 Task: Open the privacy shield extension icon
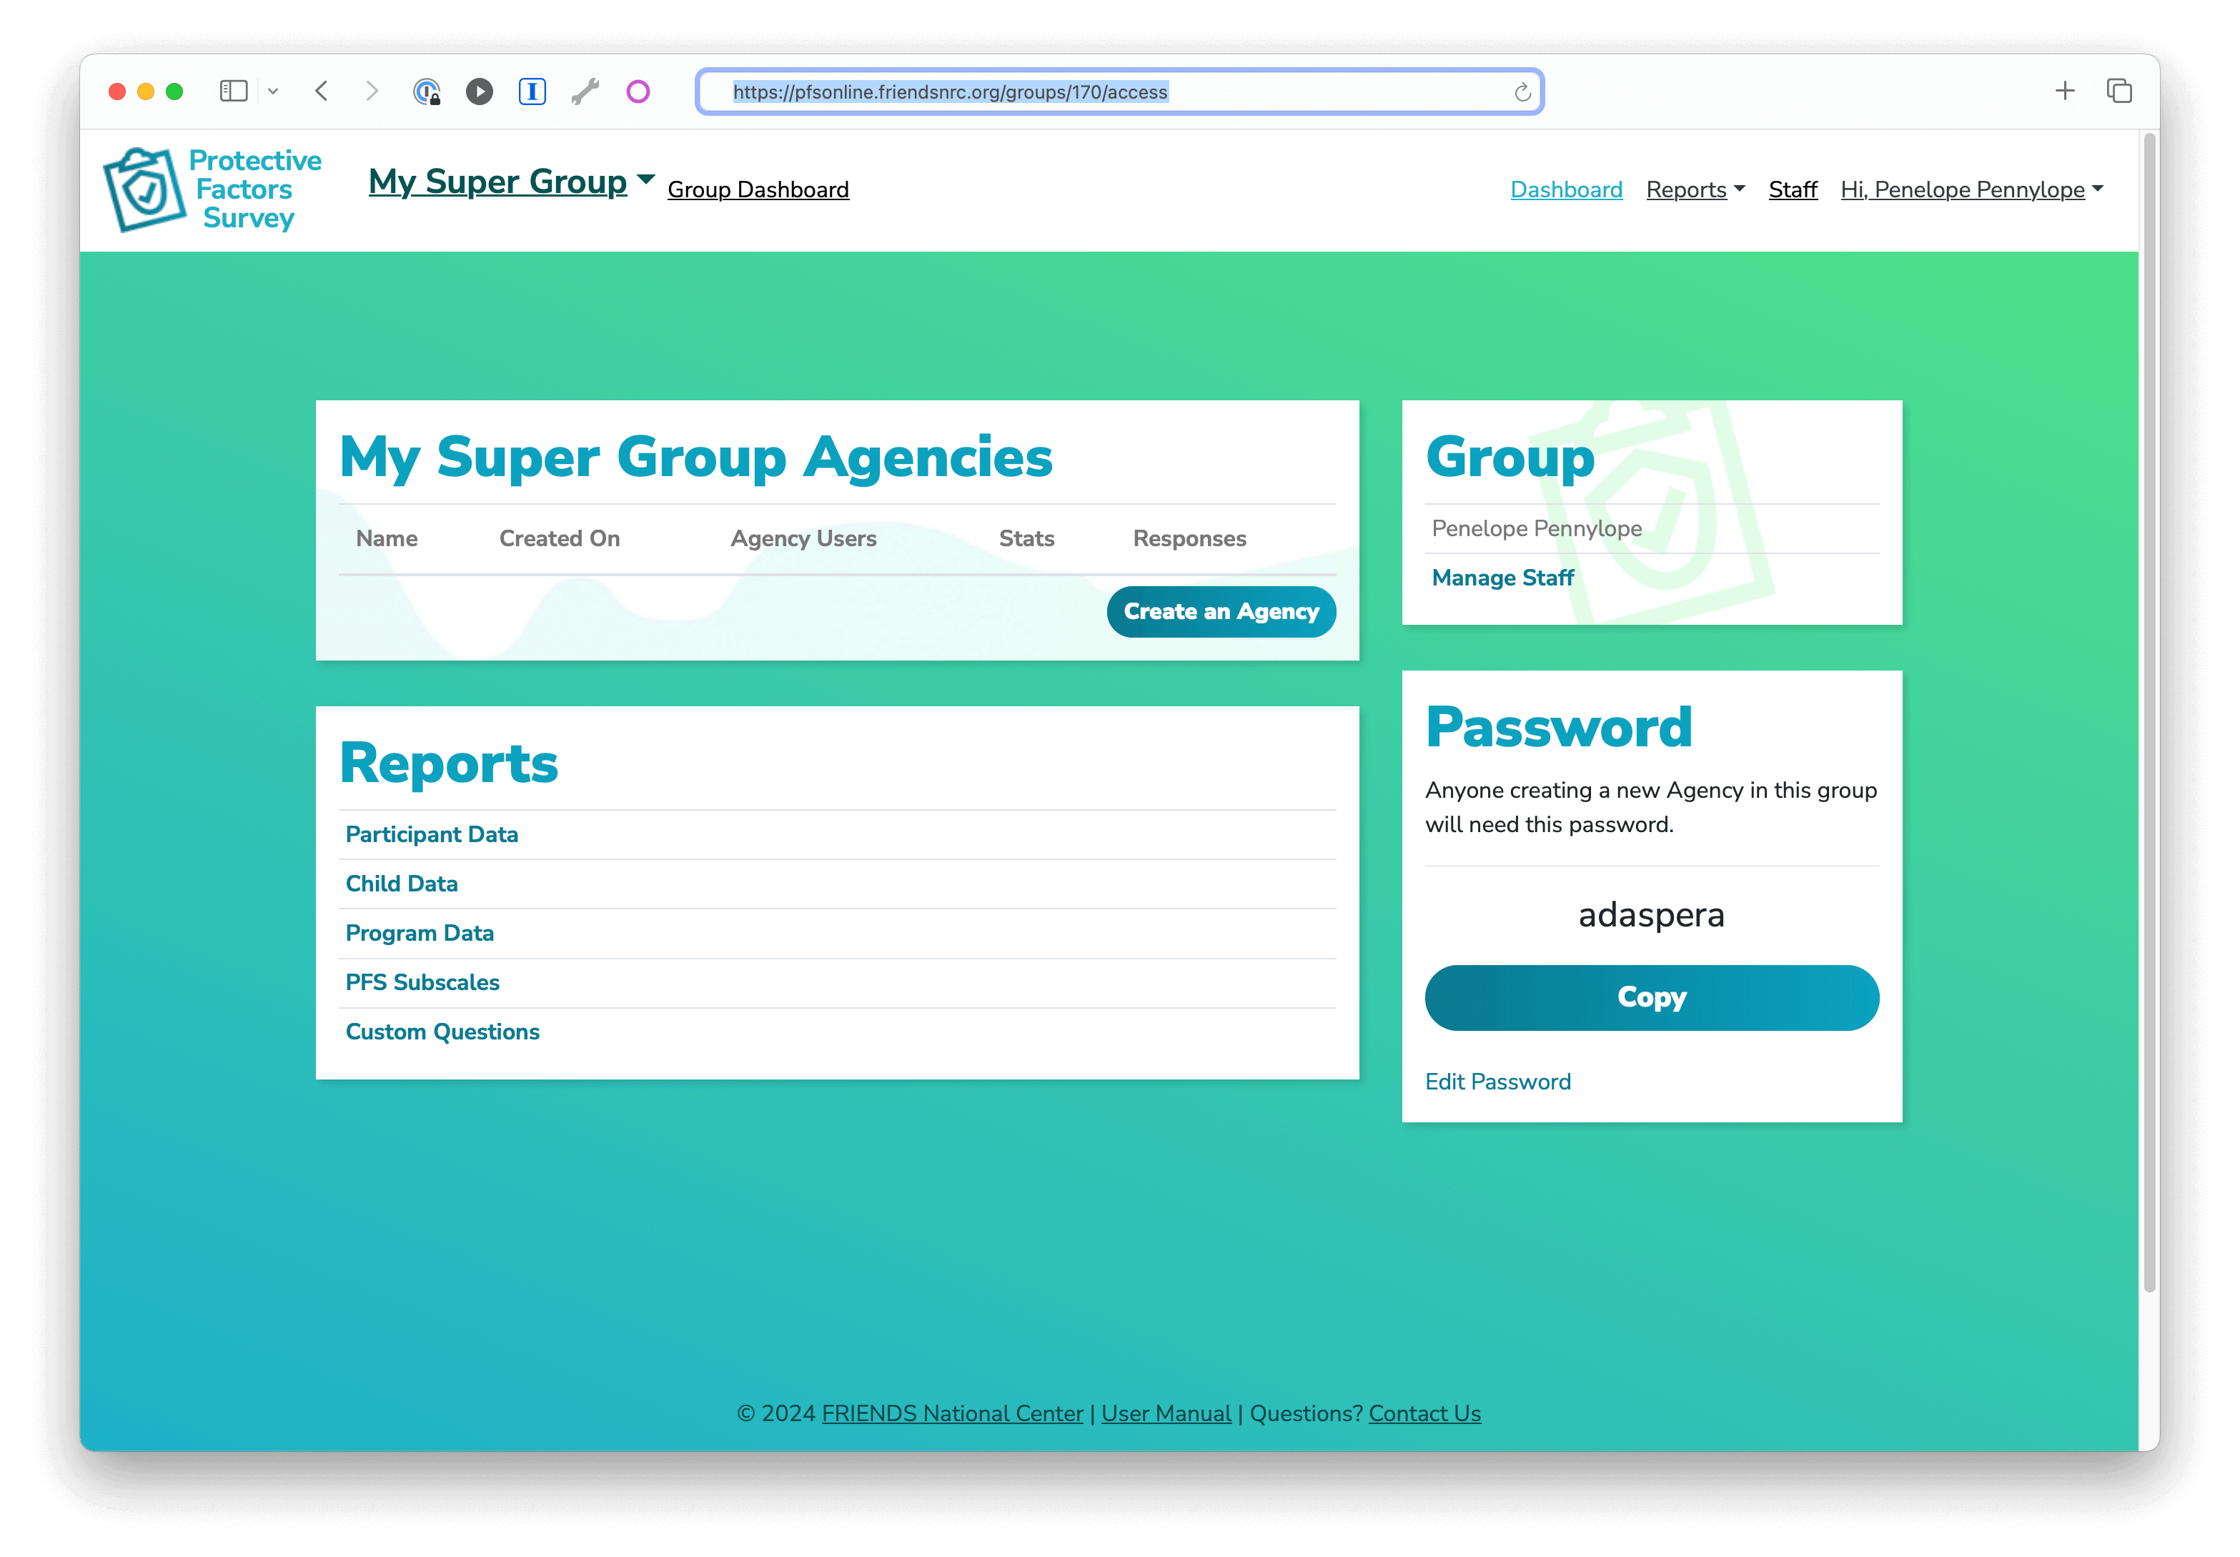(x=427, y=92)
